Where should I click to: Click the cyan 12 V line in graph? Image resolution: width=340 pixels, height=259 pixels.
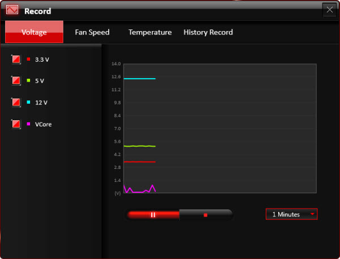pyautogui.click(x=139, y=79)
